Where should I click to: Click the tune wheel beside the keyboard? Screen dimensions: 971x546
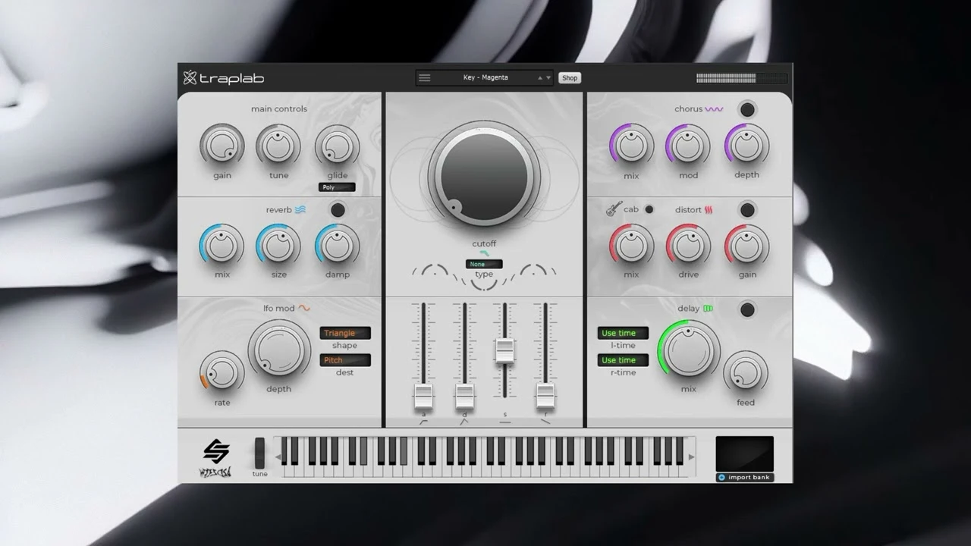click(259, 453)
